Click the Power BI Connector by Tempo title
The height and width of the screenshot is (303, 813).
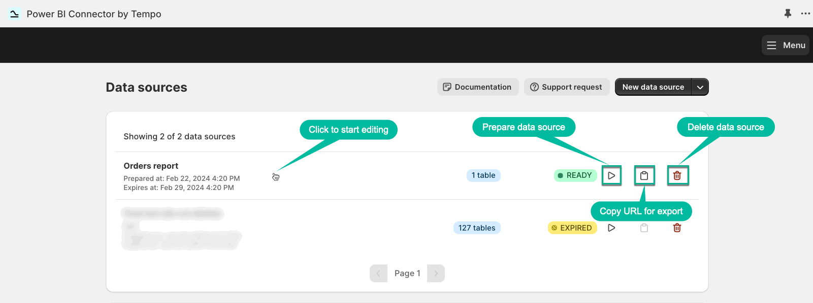click(94, 14)
